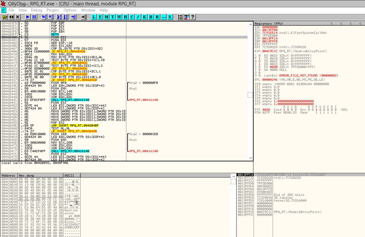Click EIP register value 004C9C1C
Viewport: 365px width, 237px height.
tap(270, 51)
